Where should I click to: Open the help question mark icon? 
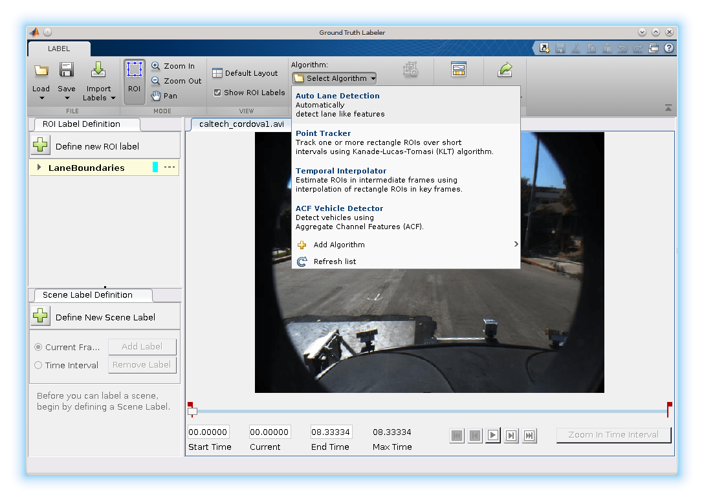669,48
